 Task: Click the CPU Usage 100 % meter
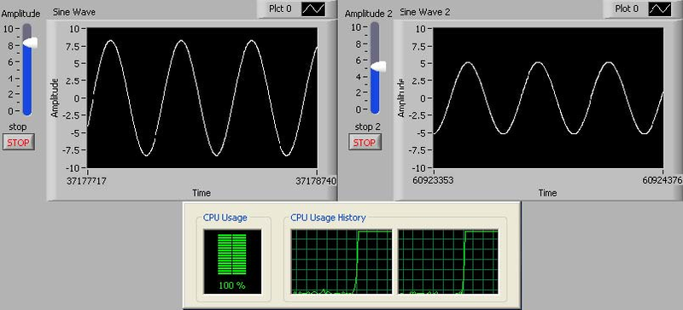(232, 261)
